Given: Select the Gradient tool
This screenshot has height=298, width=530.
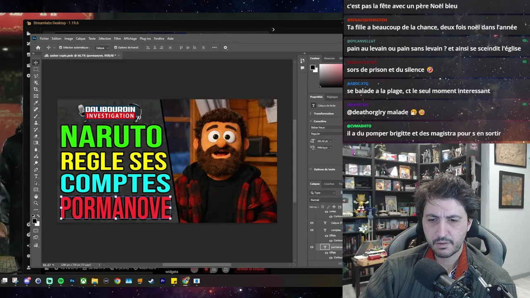Looking at the screenshot, I should (x=36, y=143).
